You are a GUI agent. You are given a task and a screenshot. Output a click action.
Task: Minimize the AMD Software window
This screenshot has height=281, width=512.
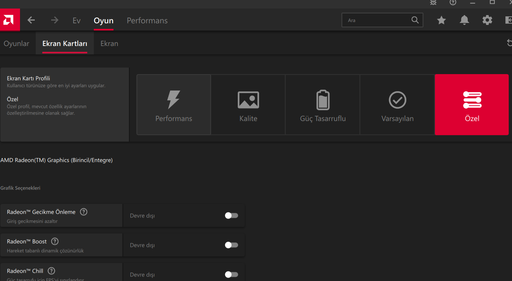[x=473, y=3]
